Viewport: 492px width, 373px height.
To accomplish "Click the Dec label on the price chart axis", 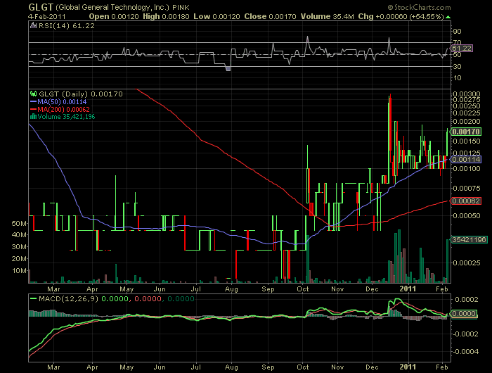I will pos(372,289).
